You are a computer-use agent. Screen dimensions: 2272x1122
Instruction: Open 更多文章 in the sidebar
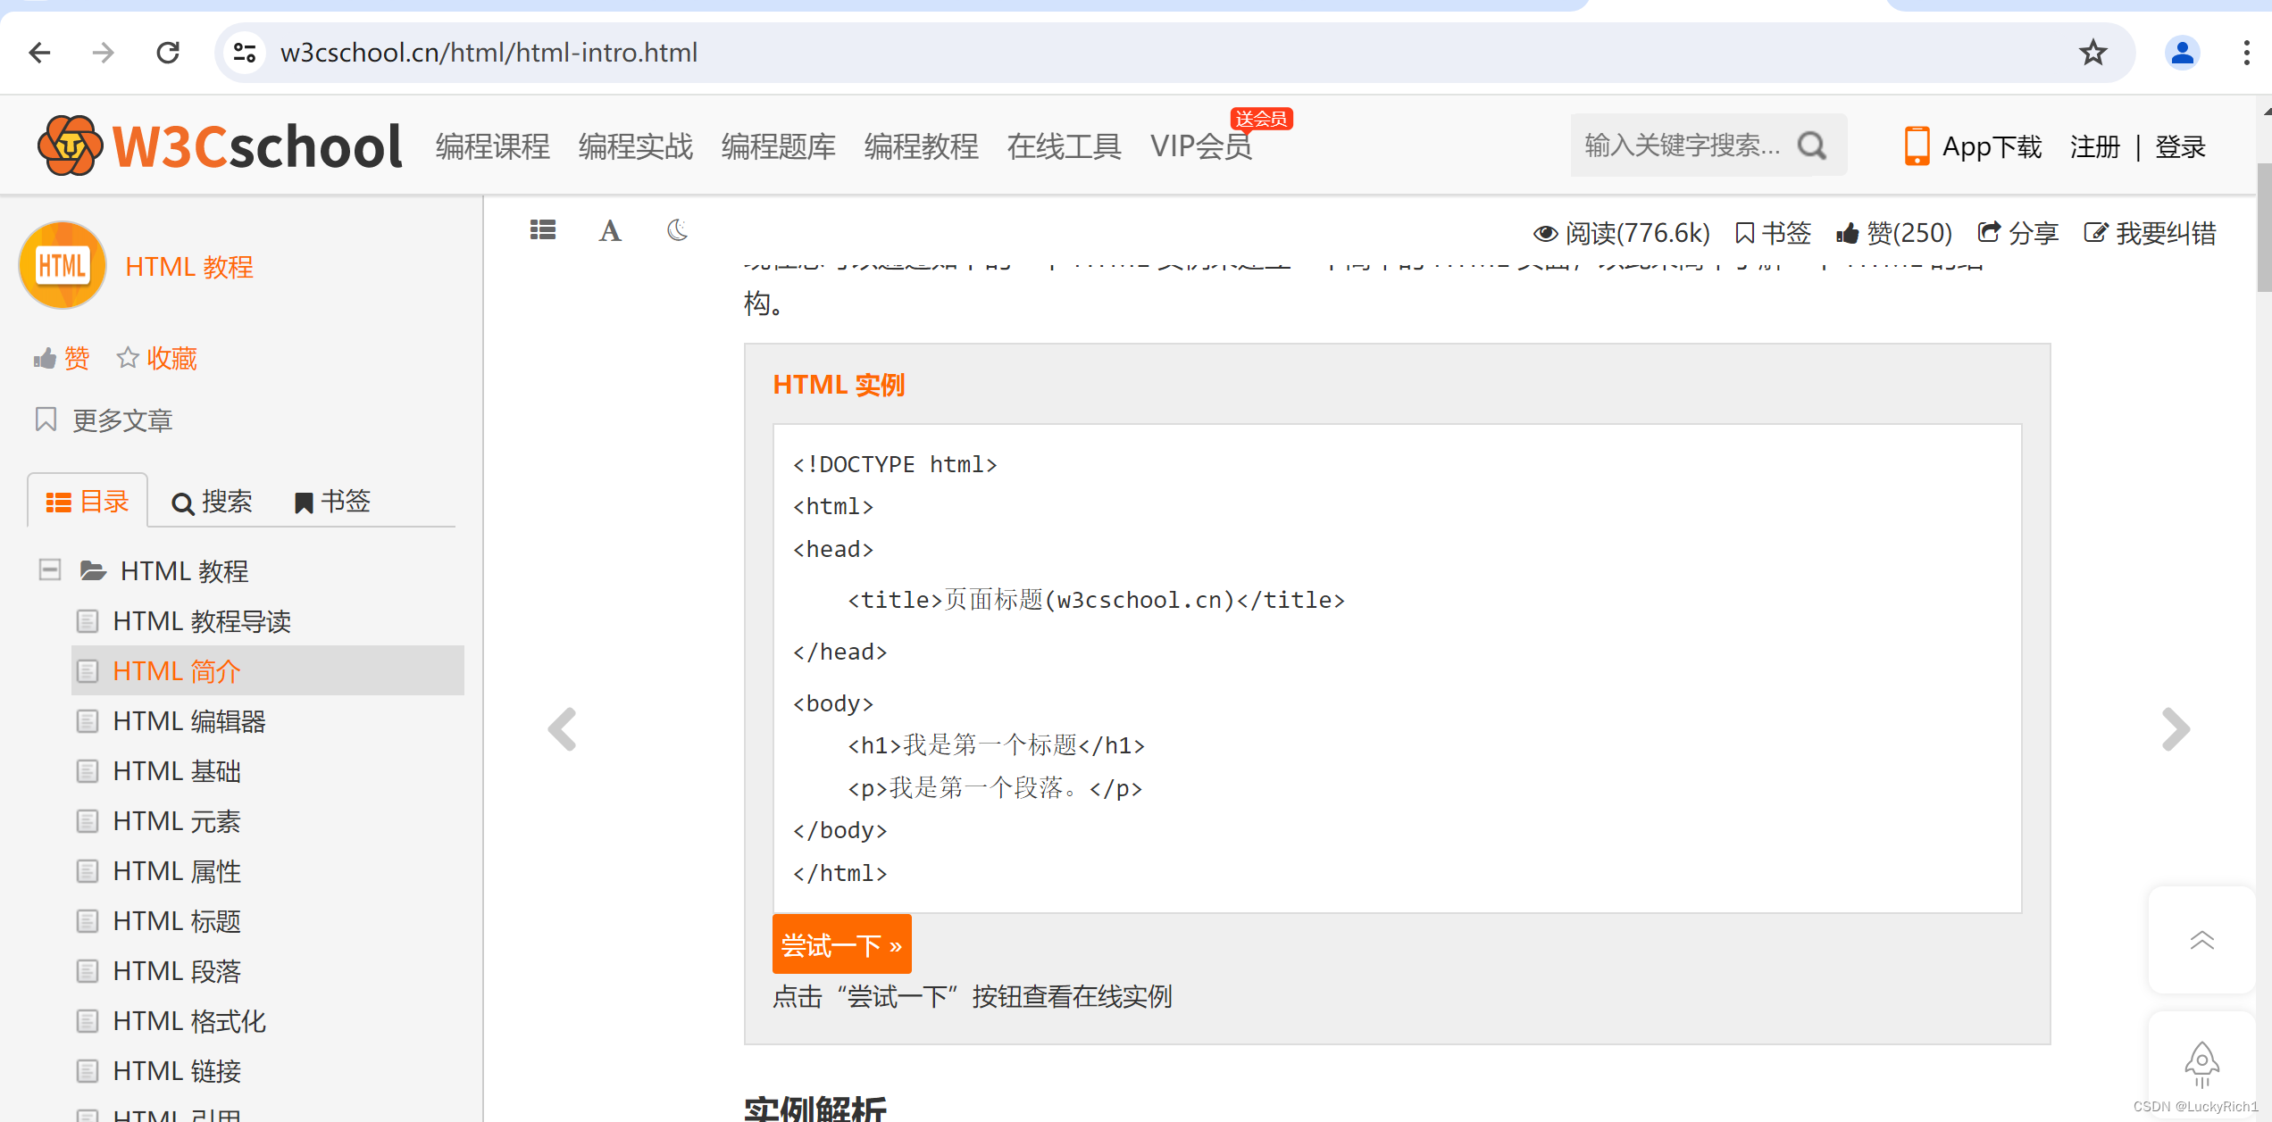[x=104, y=420]
